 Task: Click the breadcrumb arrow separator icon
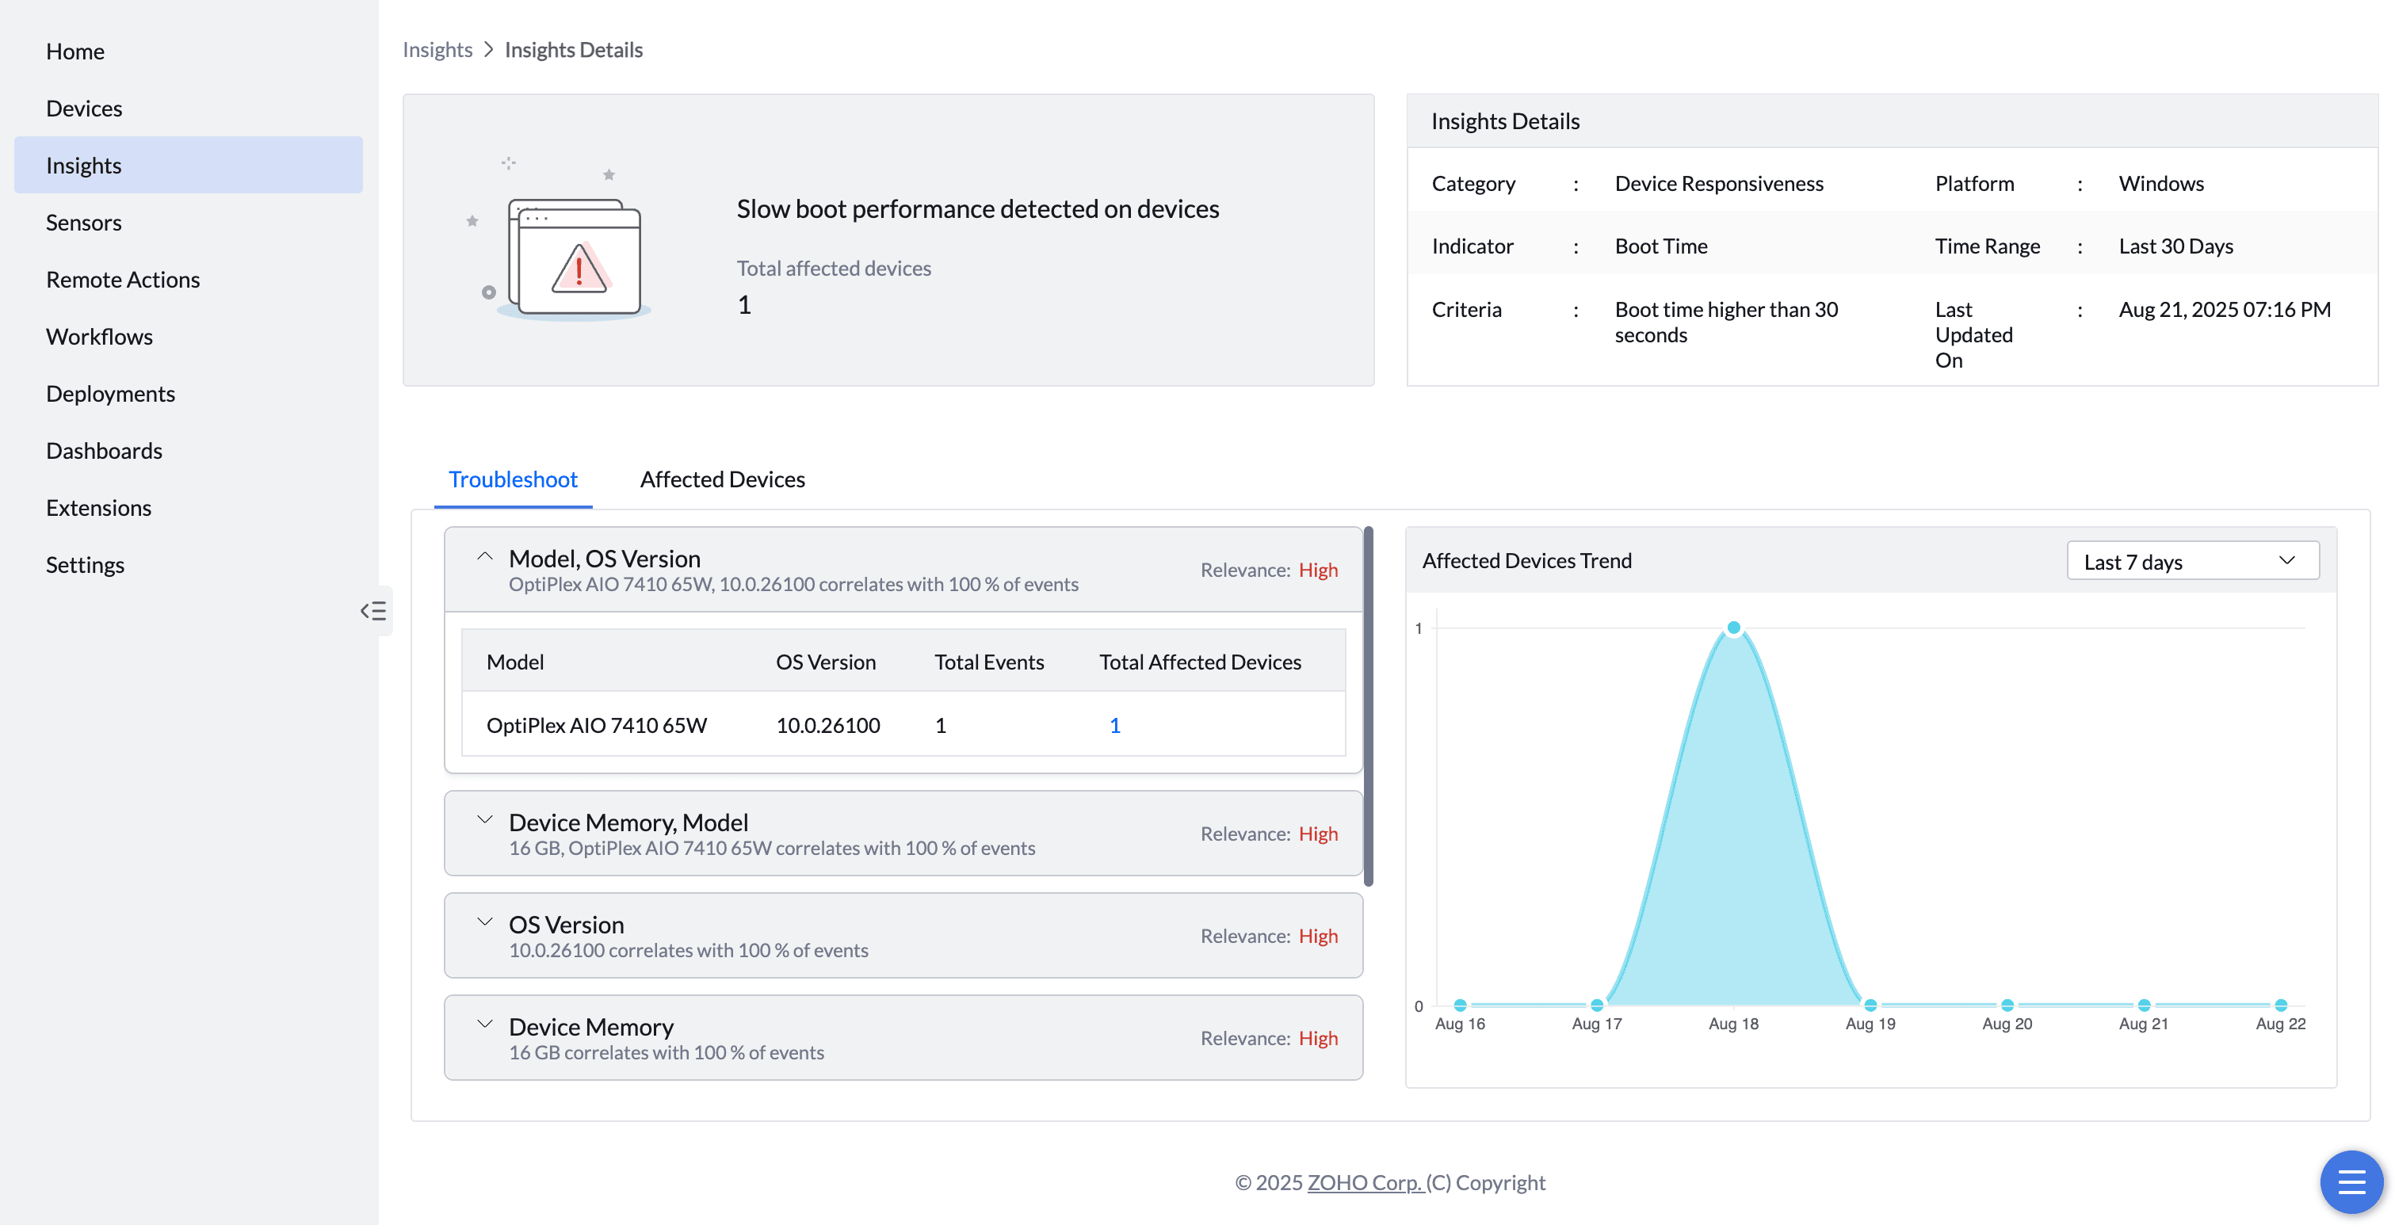pos(488,49)
